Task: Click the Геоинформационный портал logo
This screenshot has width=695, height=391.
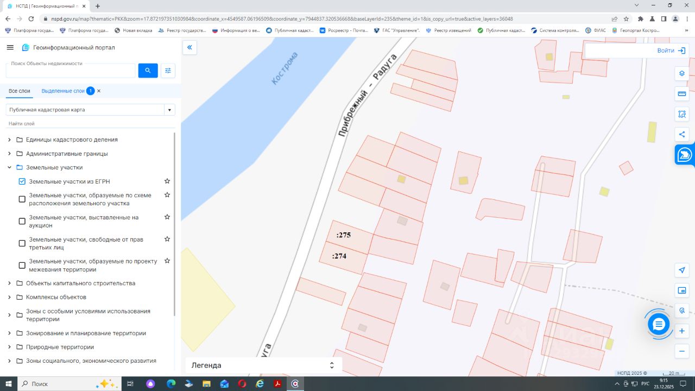Action: click(x=68, y=47)
